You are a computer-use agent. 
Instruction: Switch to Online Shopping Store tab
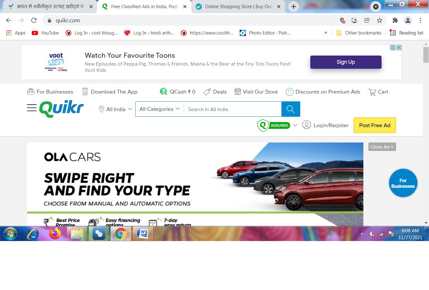239,7
